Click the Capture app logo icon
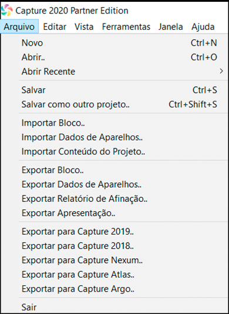This screenshot has width=229, height=314. (x=6, y=11)
